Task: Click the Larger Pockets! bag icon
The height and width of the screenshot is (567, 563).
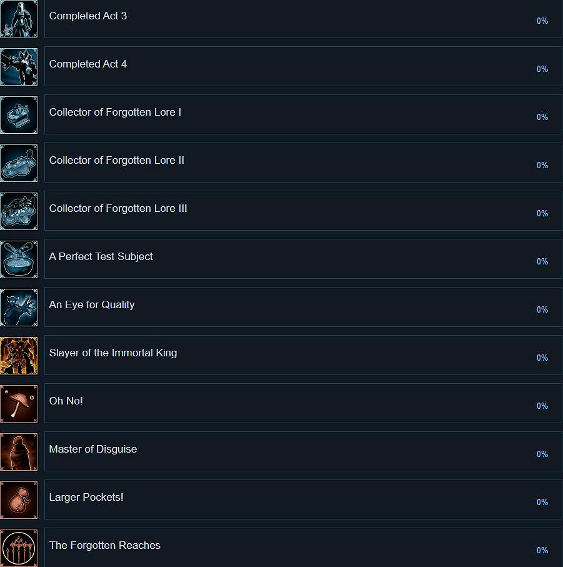Action: (19, 499)
